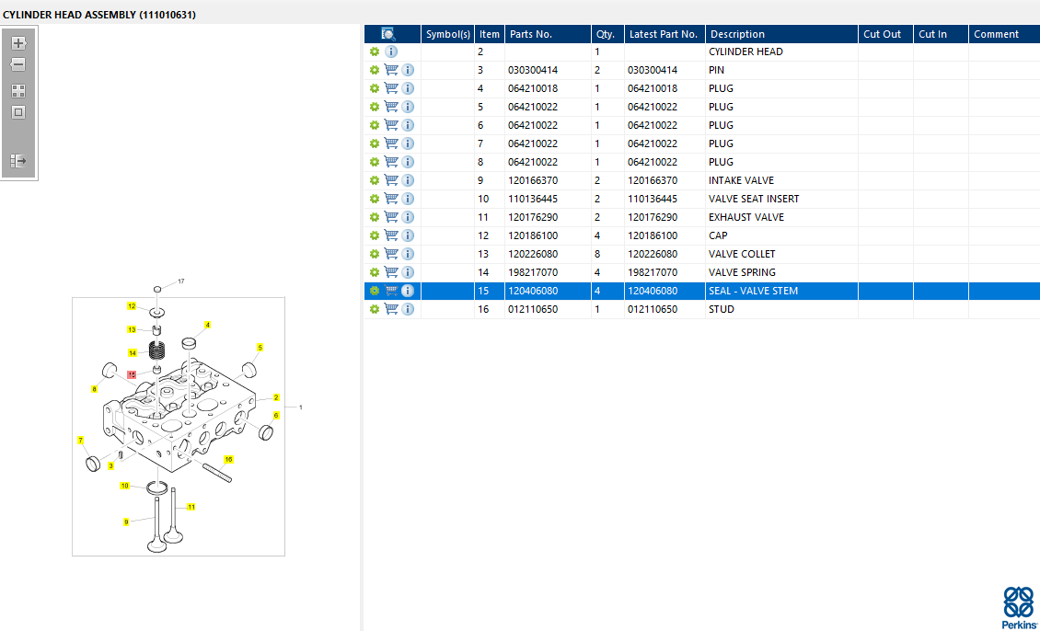This screenshot has height=631, width=1040.
Task: Click the Cut Out column header
Action: tap(886, 34)
